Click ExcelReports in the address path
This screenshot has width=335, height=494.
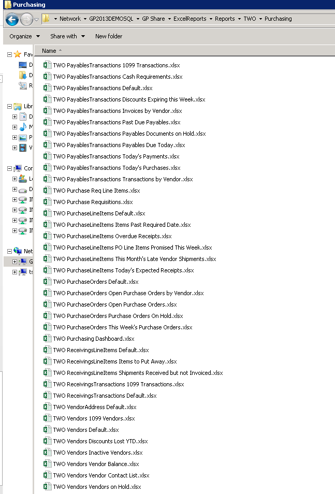tap(191, 19)
